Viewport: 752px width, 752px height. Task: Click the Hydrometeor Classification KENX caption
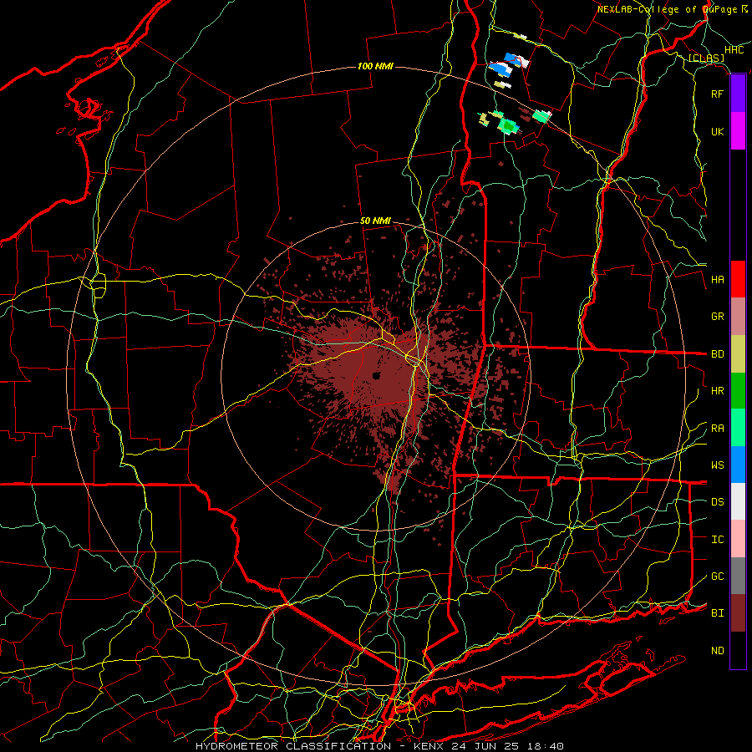coord(379,746)
